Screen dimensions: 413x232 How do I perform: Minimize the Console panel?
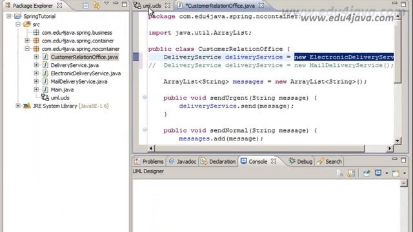point(394,159)
